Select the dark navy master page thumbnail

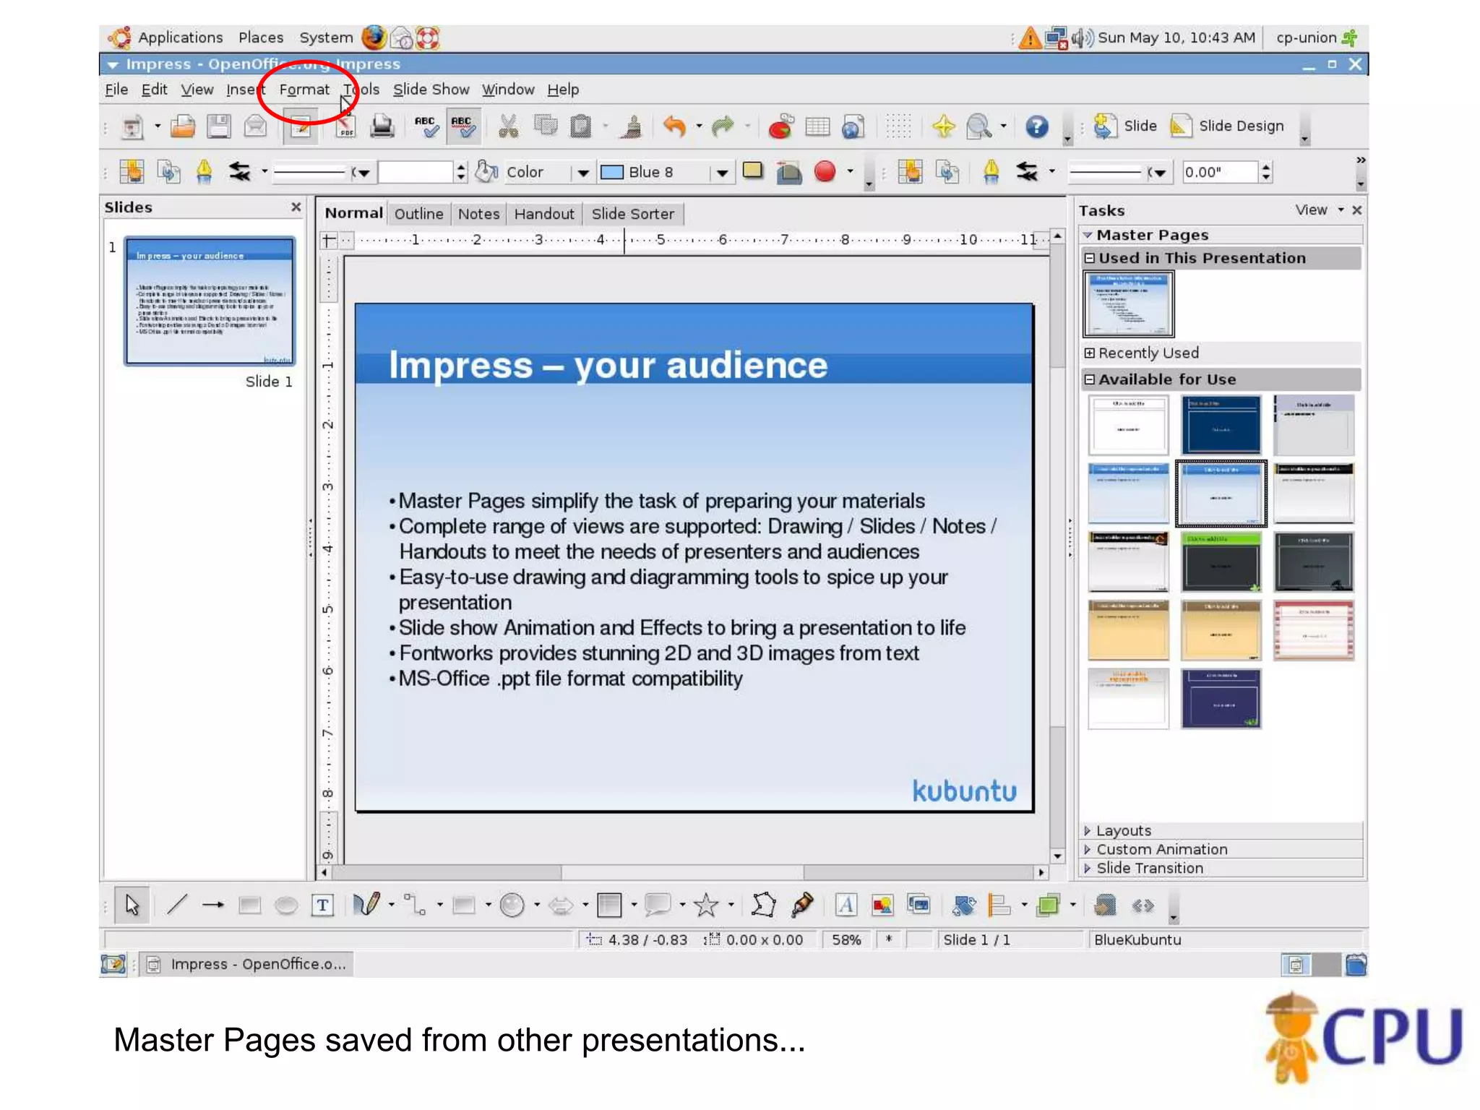(1221, 424)
